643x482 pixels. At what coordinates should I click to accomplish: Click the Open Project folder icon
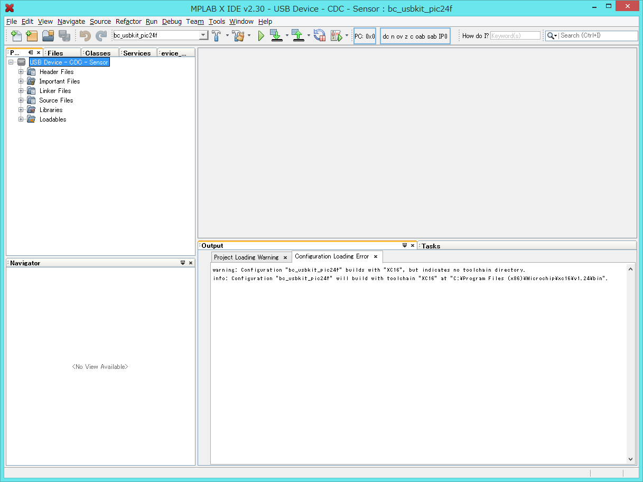[x=48, y=36]
